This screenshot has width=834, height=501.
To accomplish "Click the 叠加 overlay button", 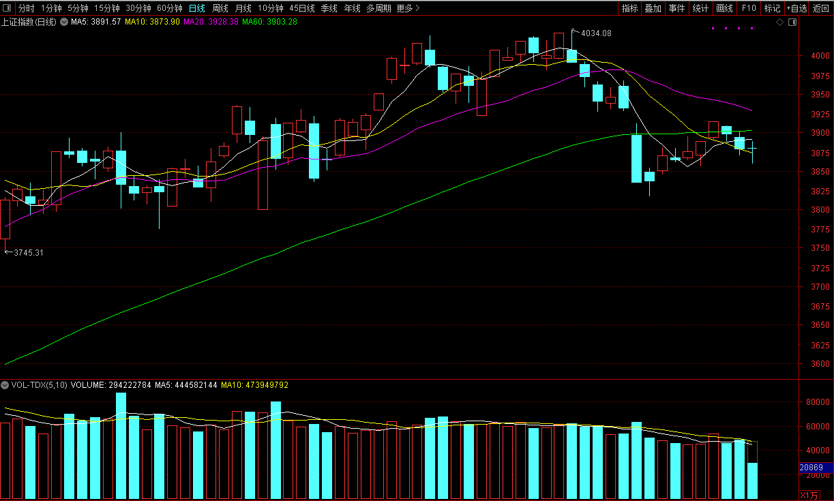I will click(x=653, y=8).
